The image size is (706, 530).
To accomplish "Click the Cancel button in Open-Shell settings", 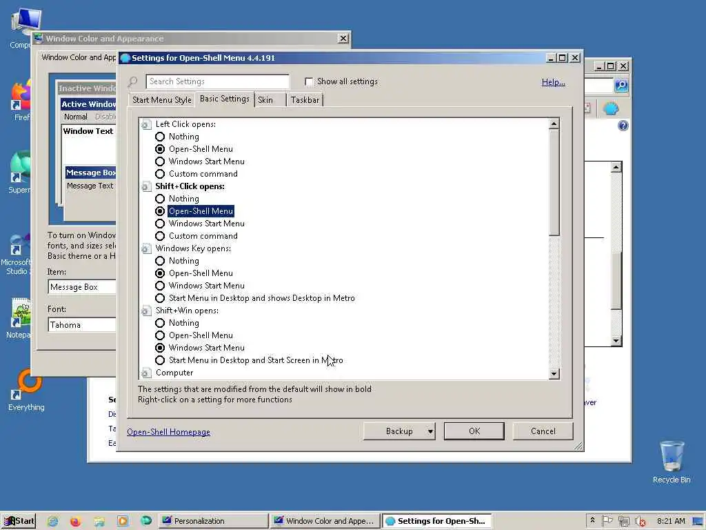I will pos(543,431).
